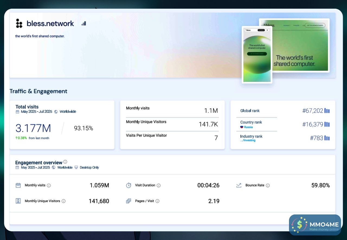Click the bless.network logo icon
The width and height of the screenshot is (347, 240).
coord(19,24)
